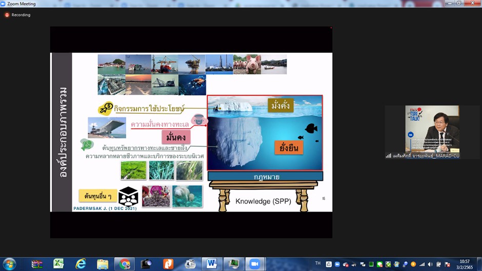The image size is (482, 271).
Task: Open the TH input language selector
Action: 318,264
